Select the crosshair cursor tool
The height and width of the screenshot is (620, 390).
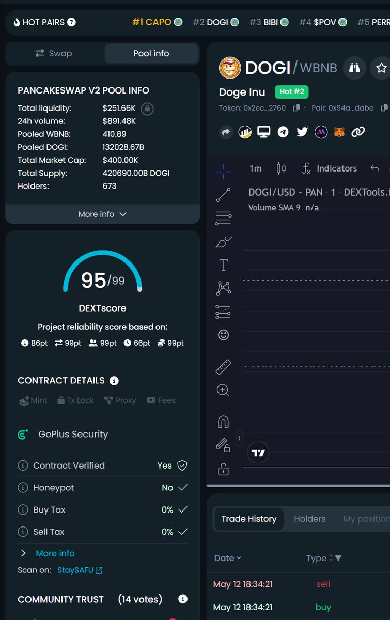coord(224,171)
